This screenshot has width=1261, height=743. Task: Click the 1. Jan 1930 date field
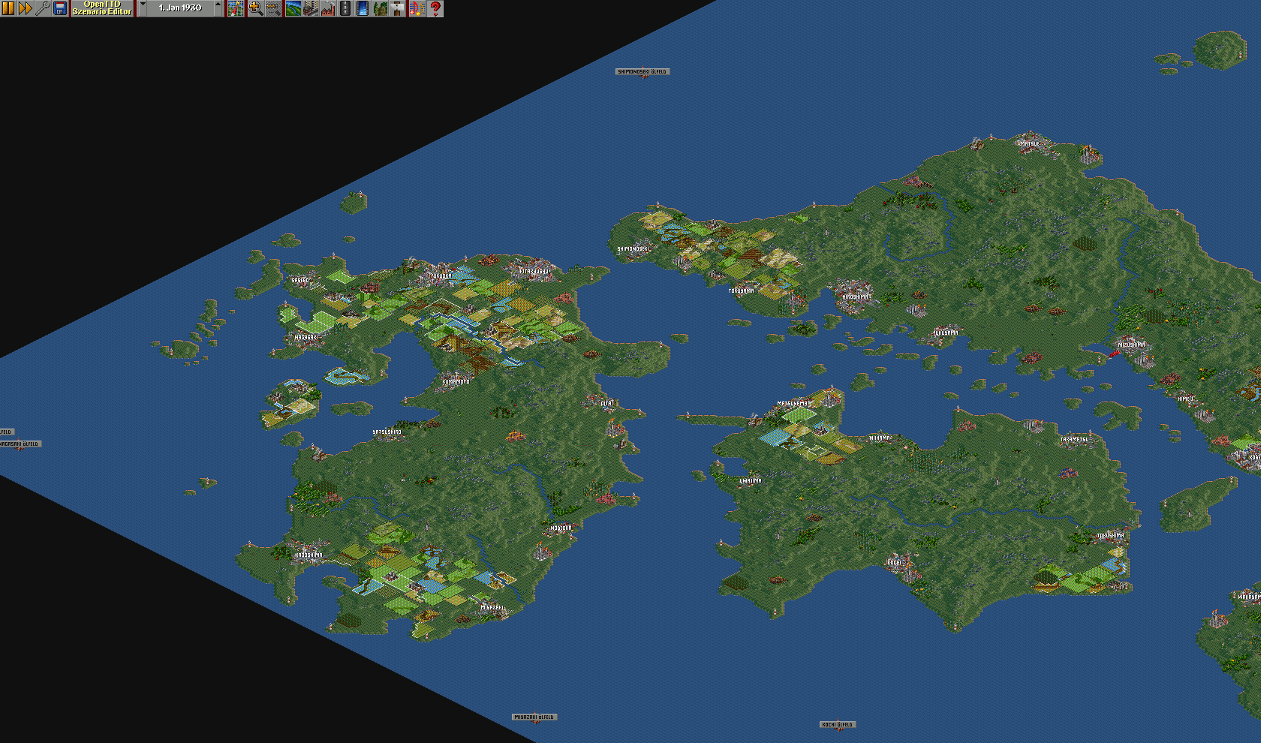[x=180, y=8]
